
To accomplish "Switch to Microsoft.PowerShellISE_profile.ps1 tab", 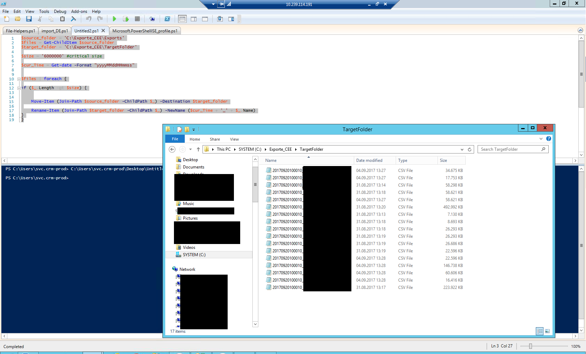I will pos(145,31).
